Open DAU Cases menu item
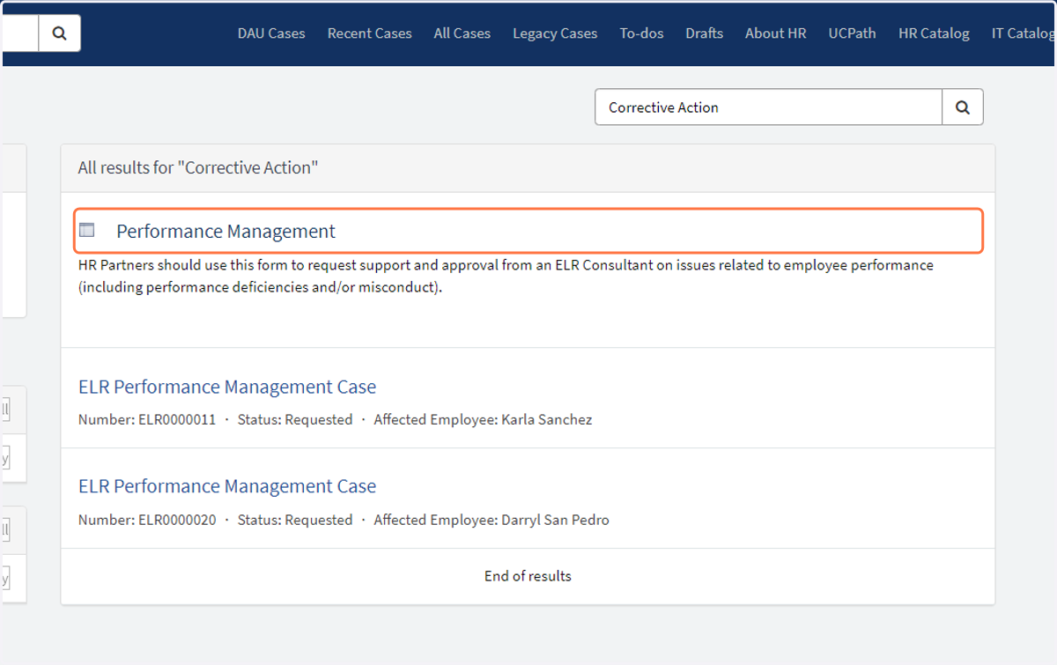Screen dimensions: 1057x665 click(271, 33)
